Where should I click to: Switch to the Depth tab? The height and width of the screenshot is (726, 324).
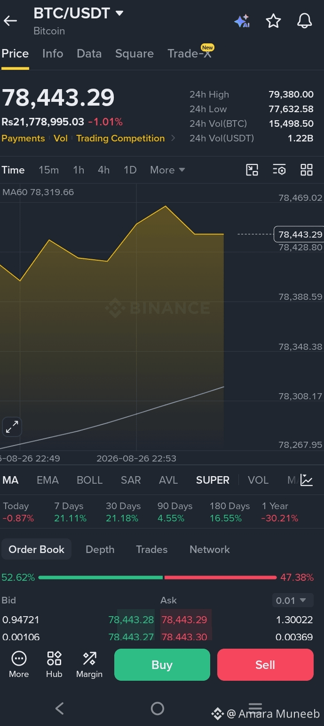click(x=100, y=549)
